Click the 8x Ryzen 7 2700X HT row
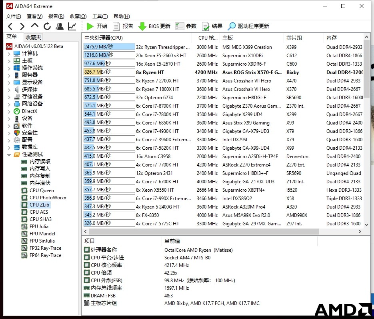This screenshot has height=319, width=374. [223, 80]
